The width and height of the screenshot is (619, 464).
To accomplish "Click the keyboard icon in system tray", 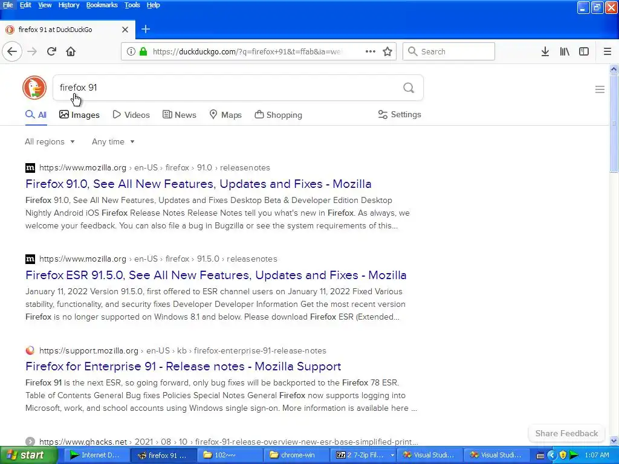I will click(540, 456).
